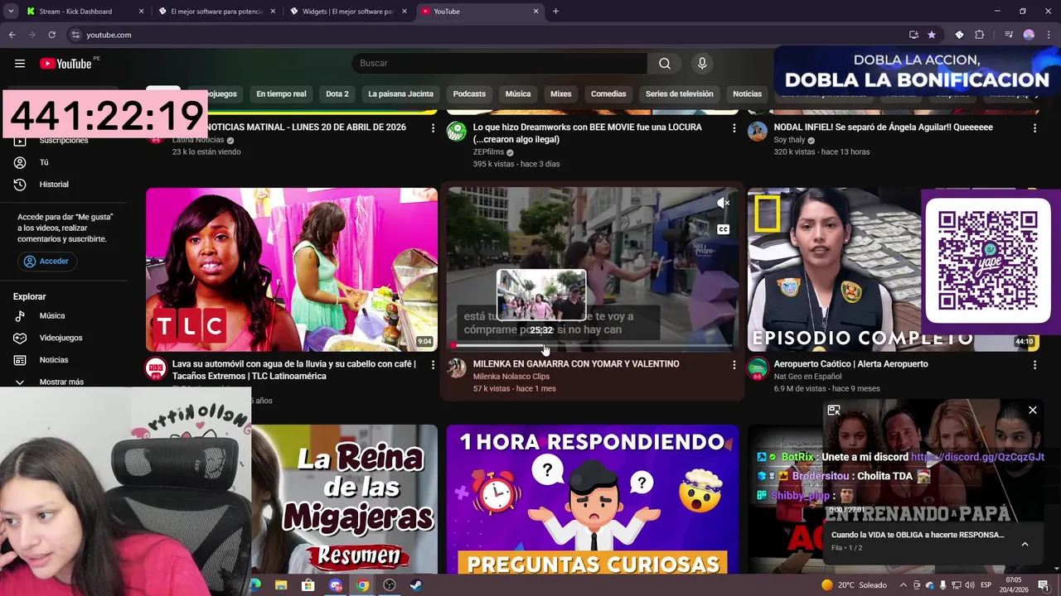Select the Podcasts filter chip
The width and height of the screenshot is (1061, 596).
pos(469,94)
